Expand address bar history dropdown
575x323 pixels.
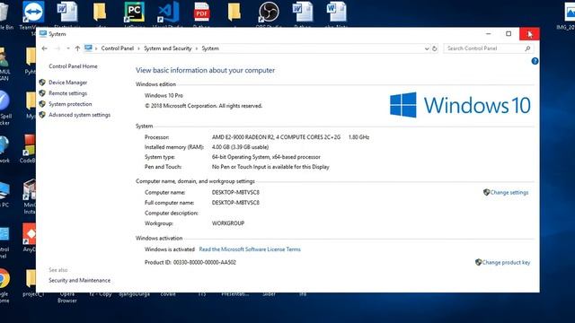427,48
